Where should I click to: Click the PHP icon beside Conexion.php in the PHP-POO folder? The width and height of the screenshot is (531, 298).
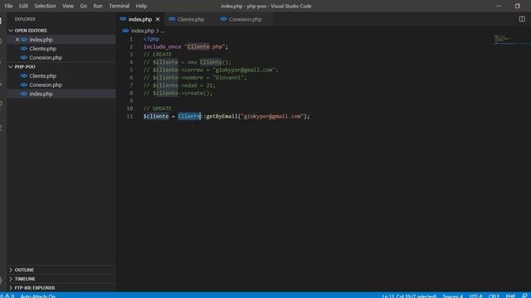click(x=24, y=84)
